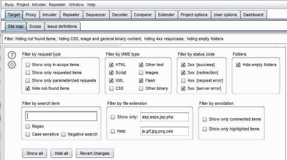The width and height of the screenshot is (287, 160).
Task: Enable Case sensitive search
Action: pos(27,134)
